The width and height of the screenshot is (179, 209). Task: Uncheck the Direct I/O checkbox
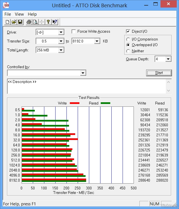pyautogui.click(x=128, y=32)
